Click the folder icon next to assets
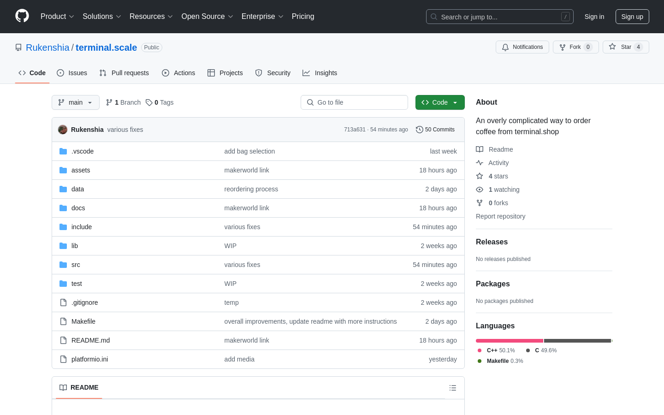 [x=63, y=170]
